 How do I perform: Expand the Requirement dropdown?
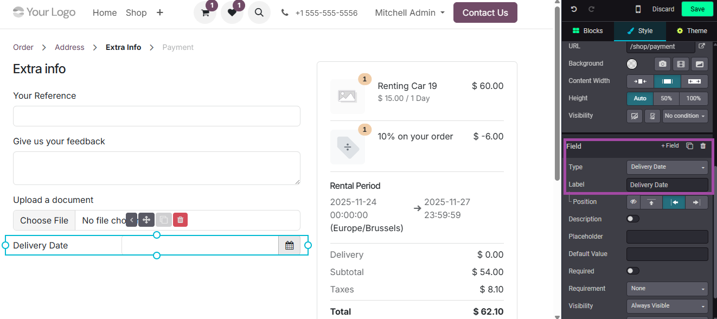pos(667,289)
